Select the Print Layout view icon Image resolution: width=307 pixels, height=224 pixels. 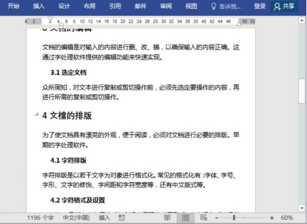186,218
